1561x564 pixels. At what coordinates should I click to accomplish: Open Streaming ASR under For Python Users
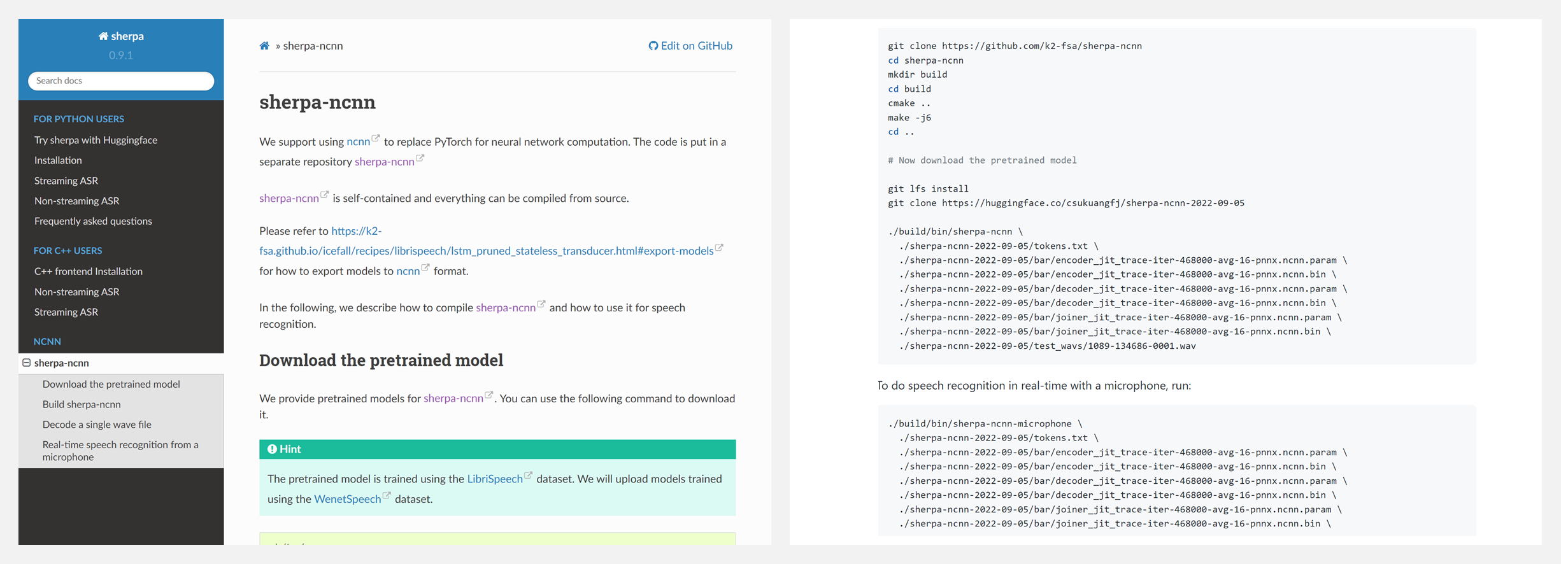pyautogui.click(x=66, y=181)
